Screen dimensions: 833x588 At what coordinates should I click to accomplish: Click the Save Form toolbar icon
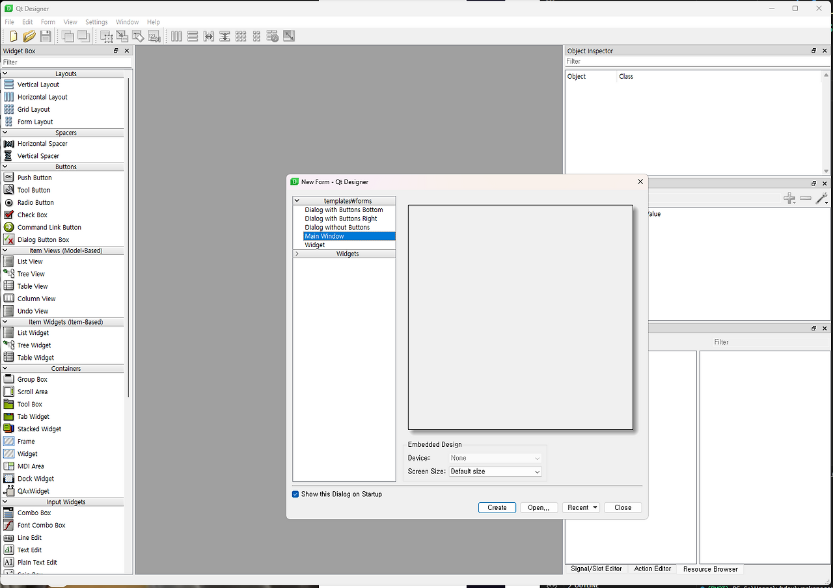tap(46, 36)
